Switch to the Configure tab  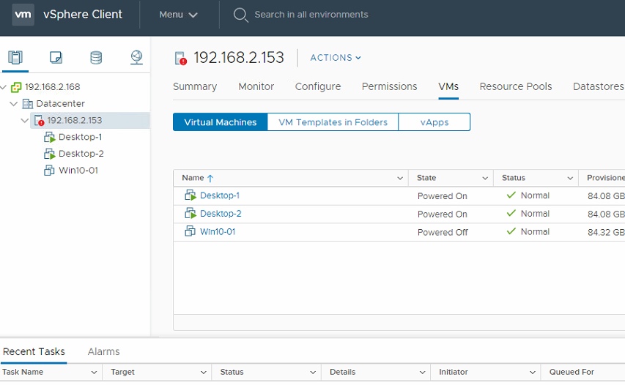[x=318, y=87]
